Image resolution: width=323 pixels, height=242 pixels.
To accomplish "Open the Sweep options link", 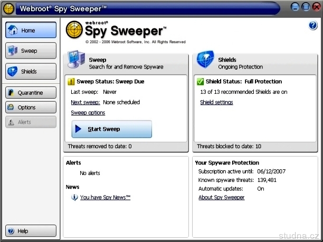I will pyautogui.click(x=88, y=113).
